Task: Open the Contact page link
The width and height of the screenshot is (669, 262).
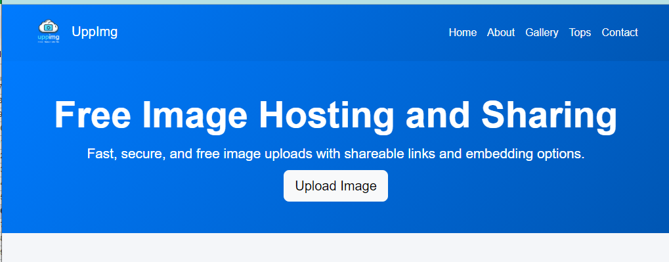Action: pyautogui.click(x=620, y=32)
